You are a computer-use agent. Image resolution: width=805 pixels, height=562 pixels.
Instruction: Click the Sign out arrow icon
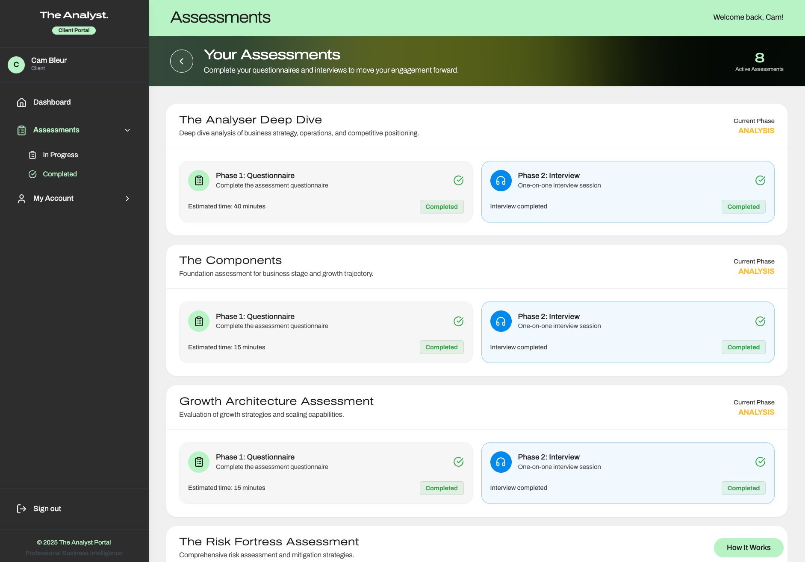21,509
